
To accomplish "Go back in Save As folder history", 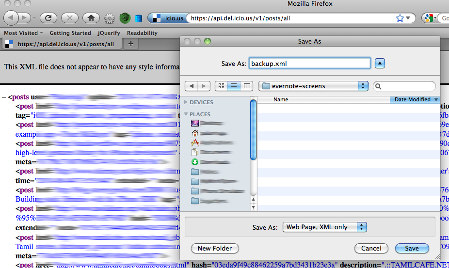I will 191,86.
